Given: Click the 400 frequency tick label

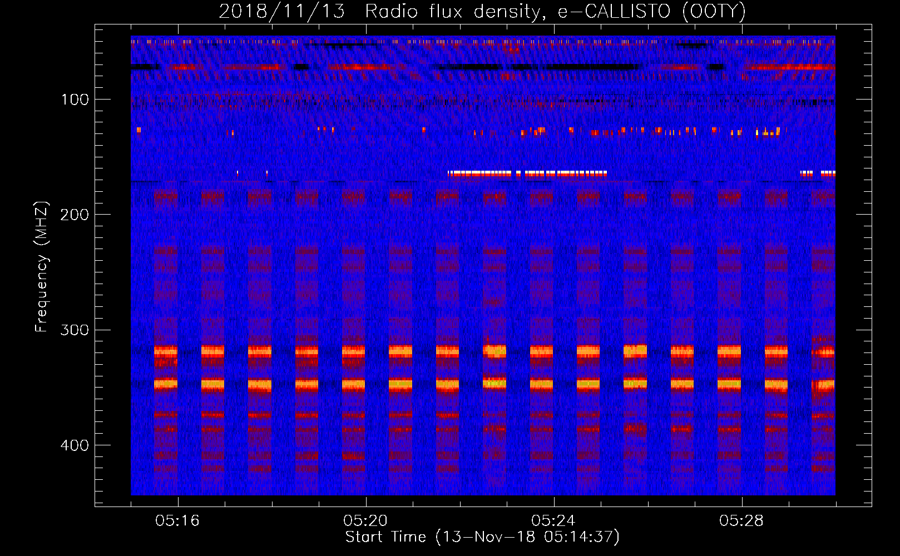Looking at the screenshot, I should [x=74, y=445].
